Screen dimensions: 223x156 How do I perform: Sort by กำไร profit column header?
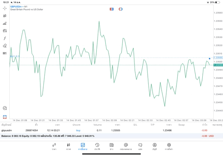pos(205,125)
